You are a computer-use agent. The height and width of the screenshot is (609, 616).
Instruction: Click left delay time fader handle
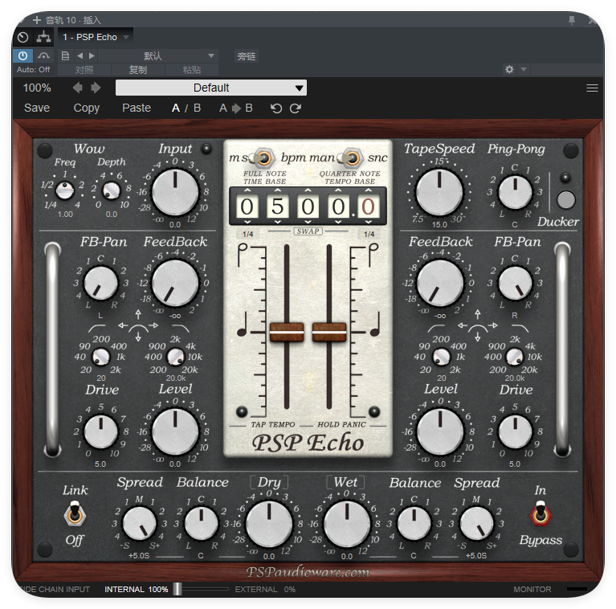click(287, 332)
